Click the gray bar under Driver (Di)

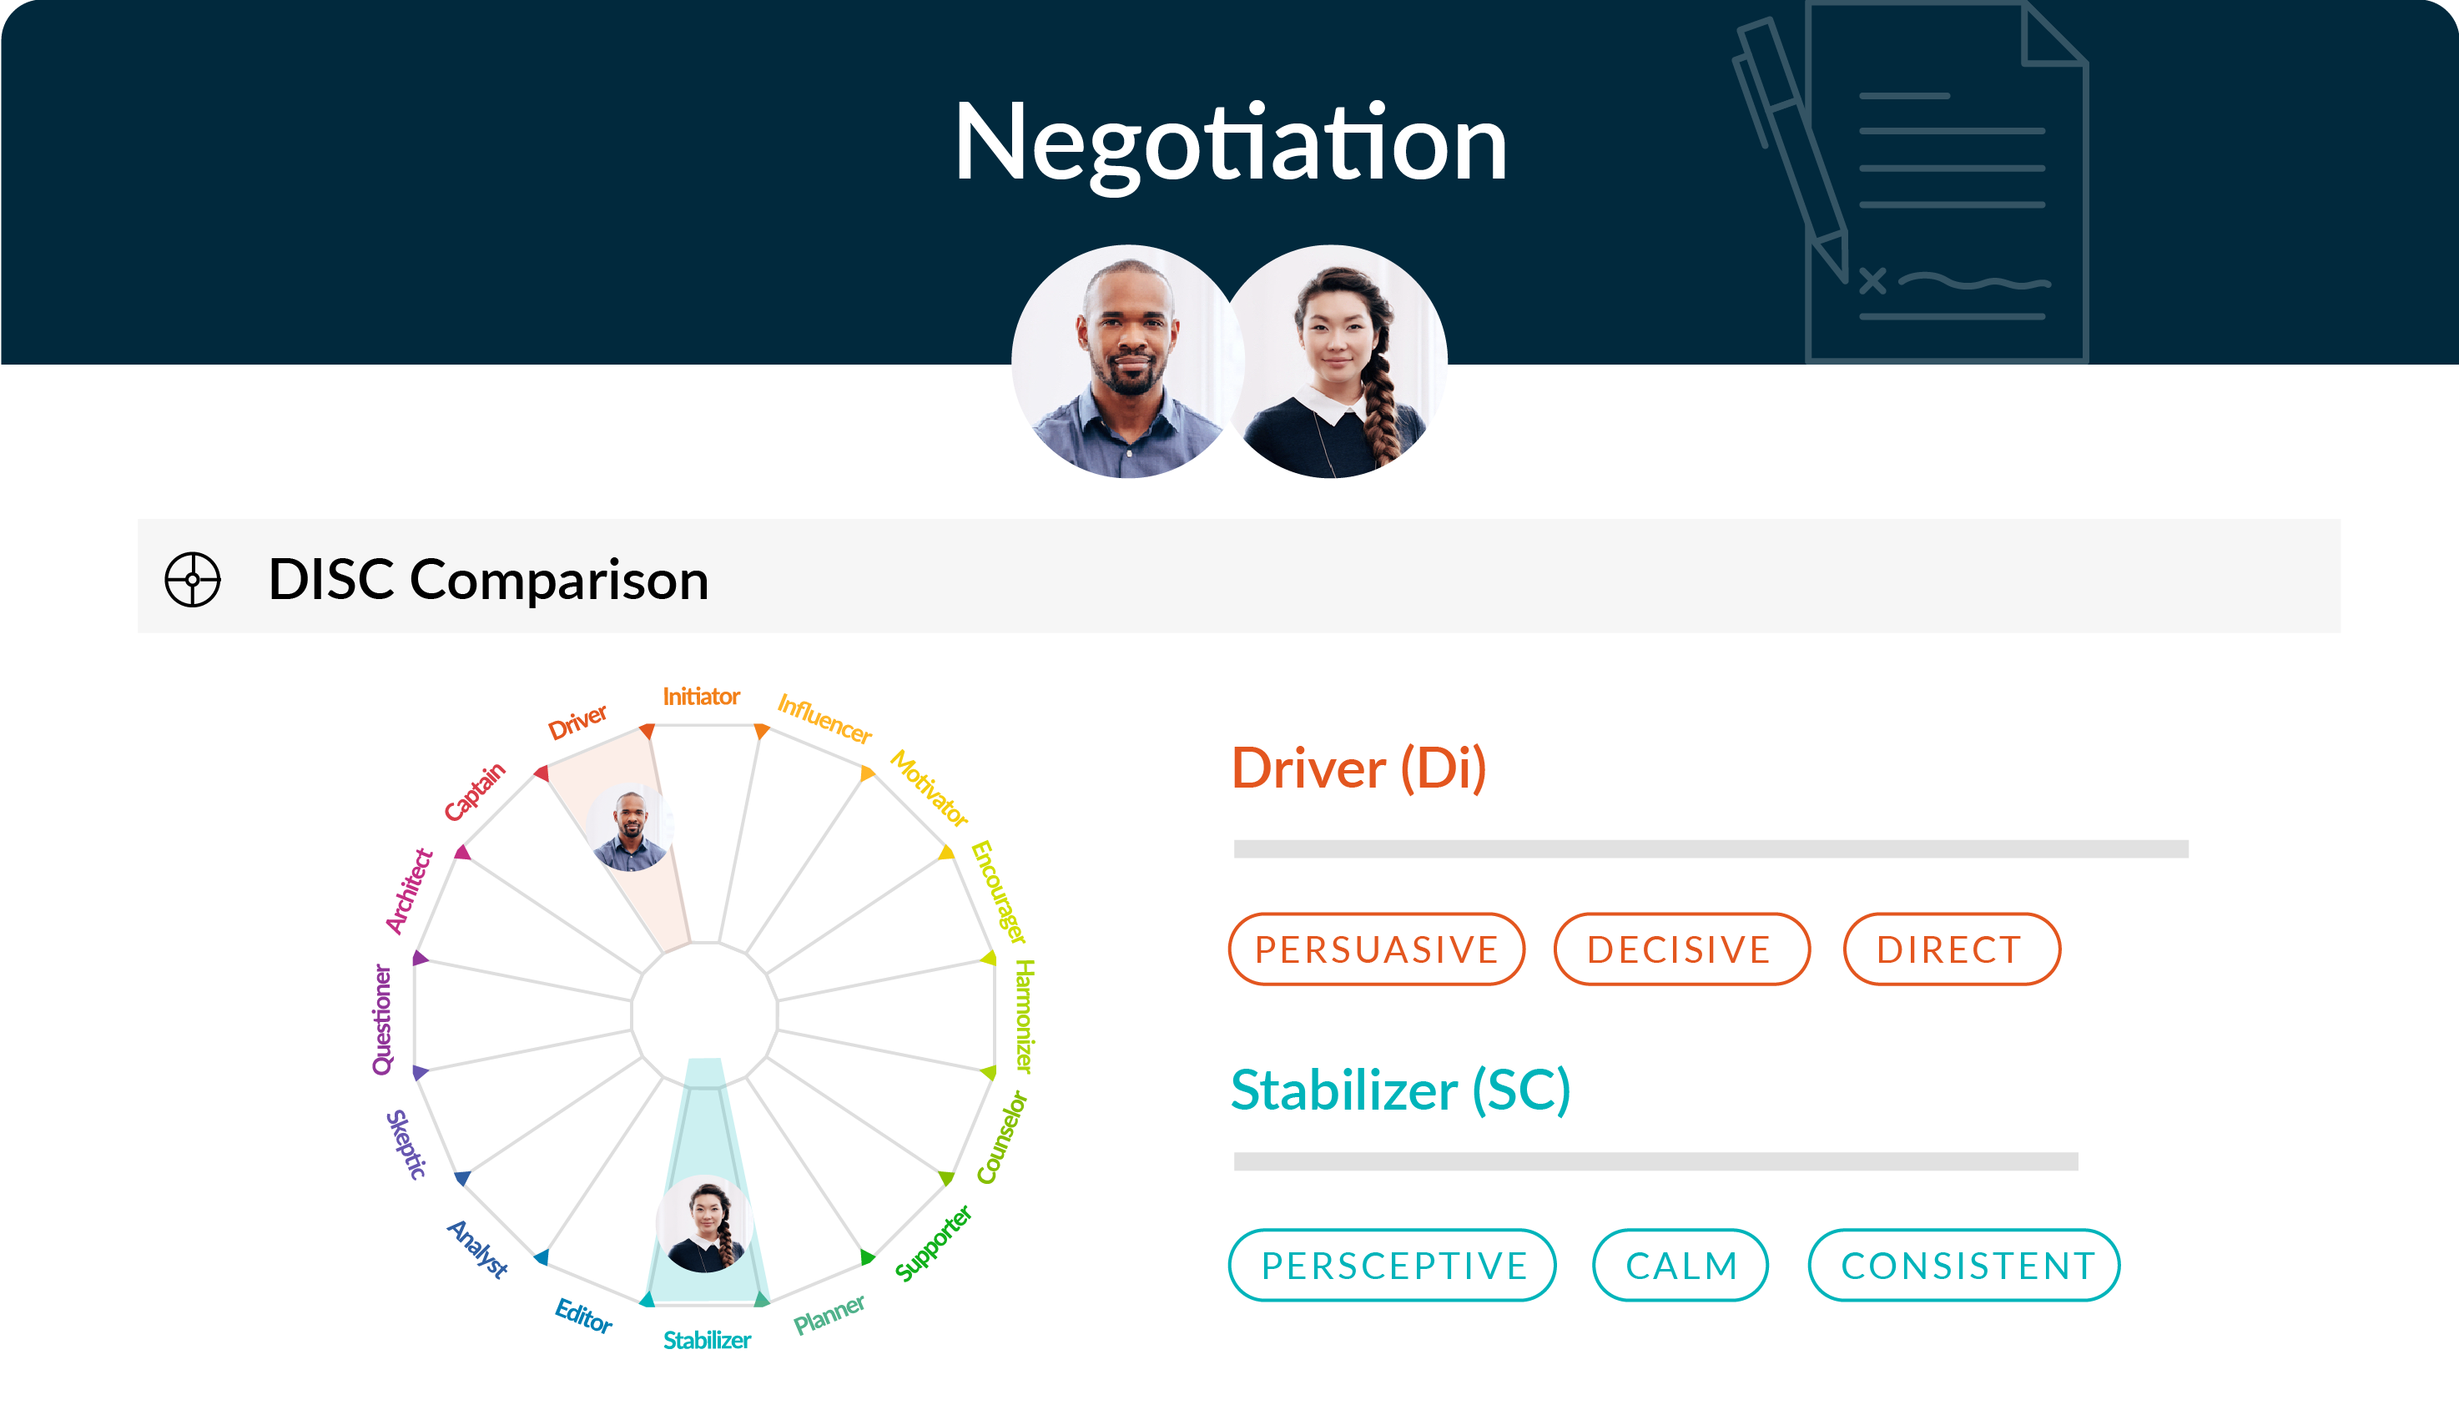point(1711,849)
